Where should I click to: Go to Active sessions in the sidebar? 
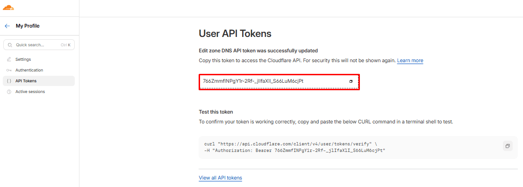tap(30, 92)
